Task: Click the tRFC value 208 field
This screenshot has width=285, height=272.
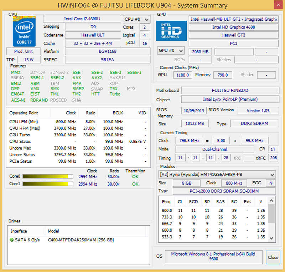Action: pos(273,158)
